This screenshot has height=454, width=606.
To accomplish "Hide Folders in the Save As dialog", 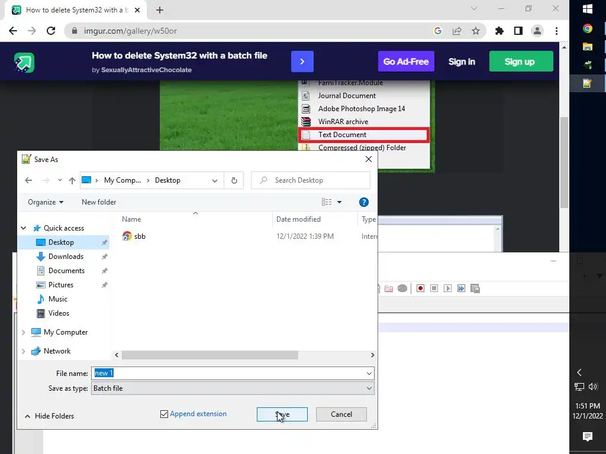I will [x=50, y=416].
